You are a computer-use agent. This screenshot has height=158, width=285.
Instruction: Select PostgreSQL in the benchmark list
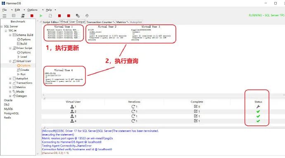coord(11,113)
